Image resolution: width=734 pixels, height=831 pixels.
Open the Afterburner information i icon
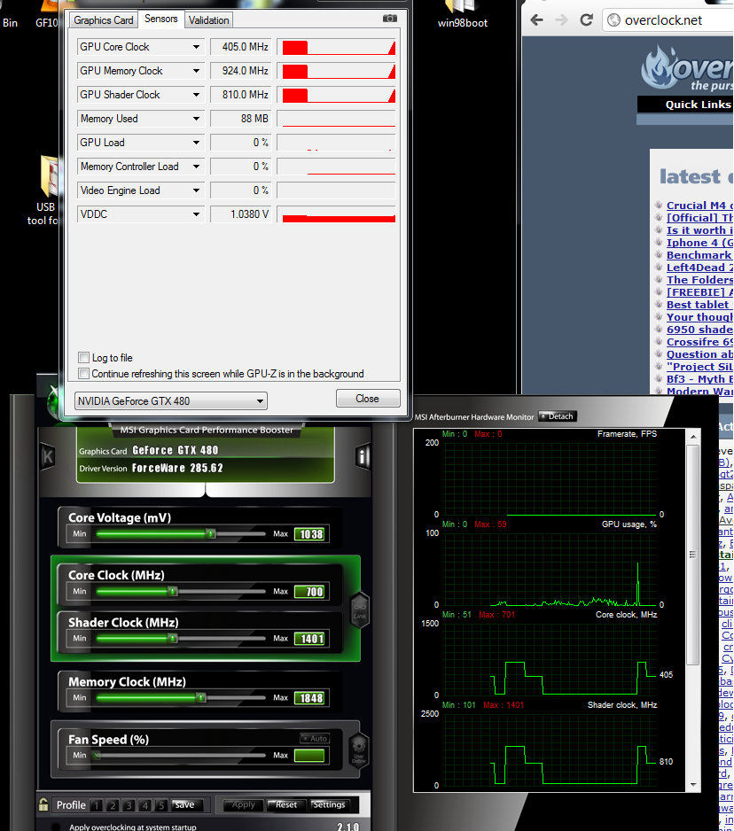[x=363, y=456]
